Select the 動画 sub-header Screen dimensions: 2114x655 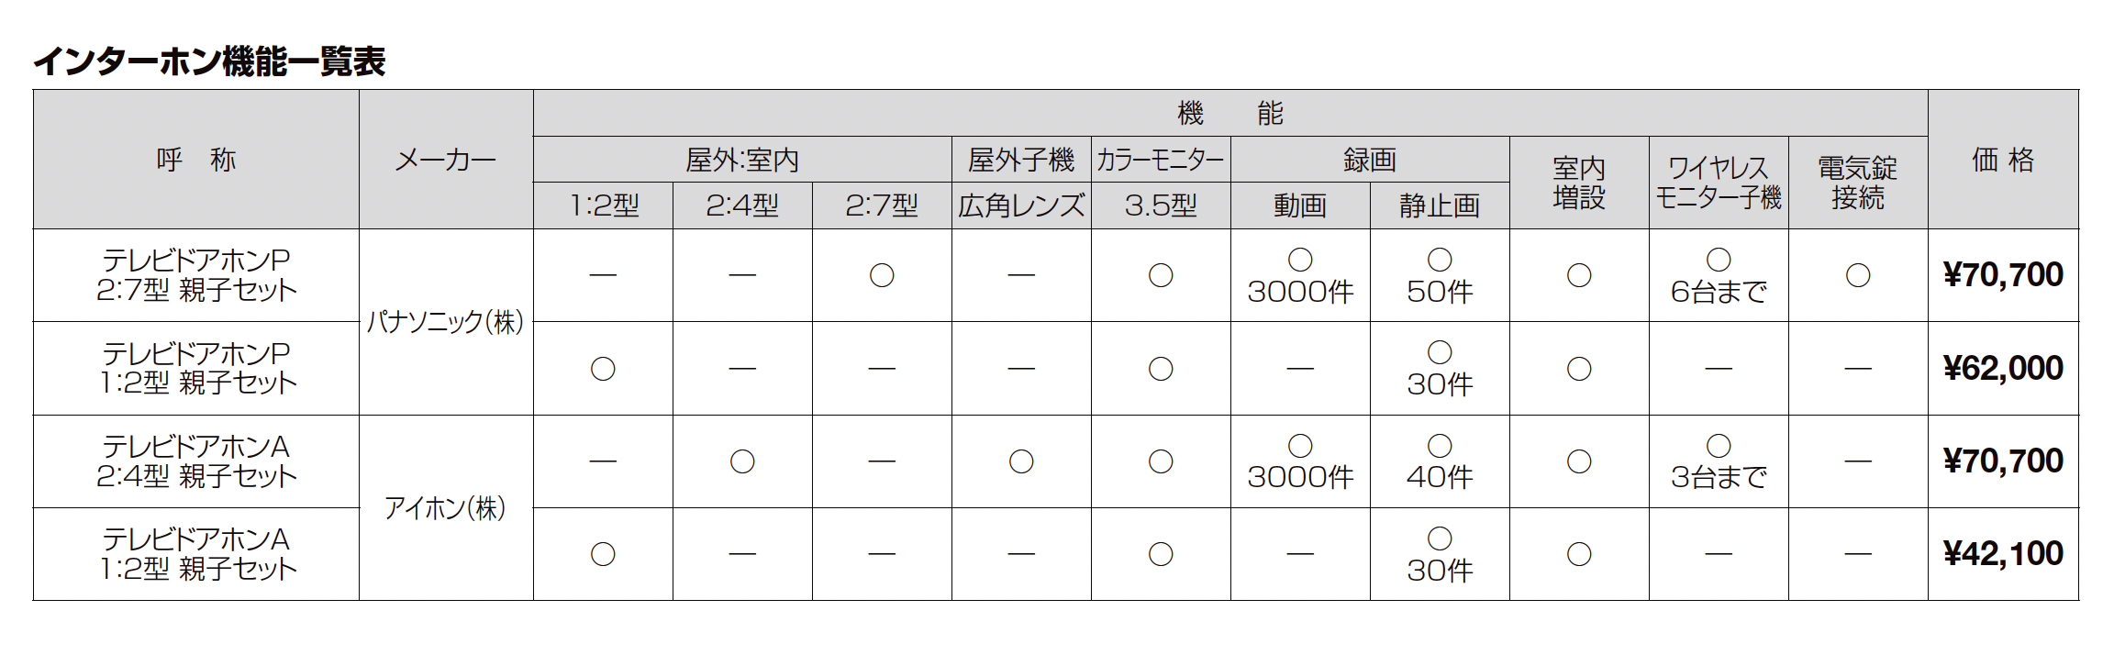(1300, 205)
